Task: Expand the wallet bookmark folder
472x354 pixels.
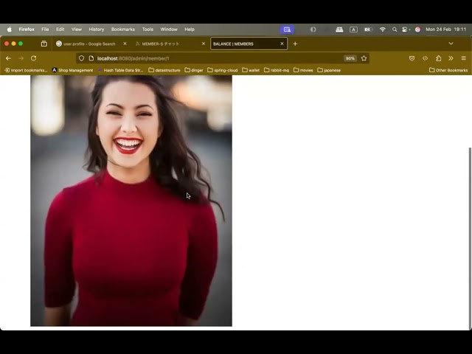Action: 251,70
